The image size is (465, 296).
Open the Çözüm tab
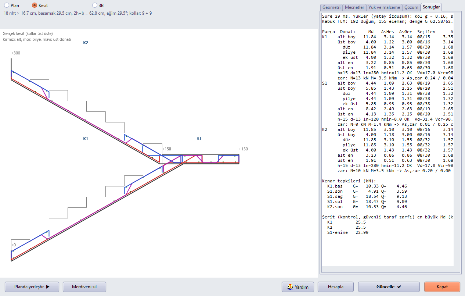[x=411, y=7]
